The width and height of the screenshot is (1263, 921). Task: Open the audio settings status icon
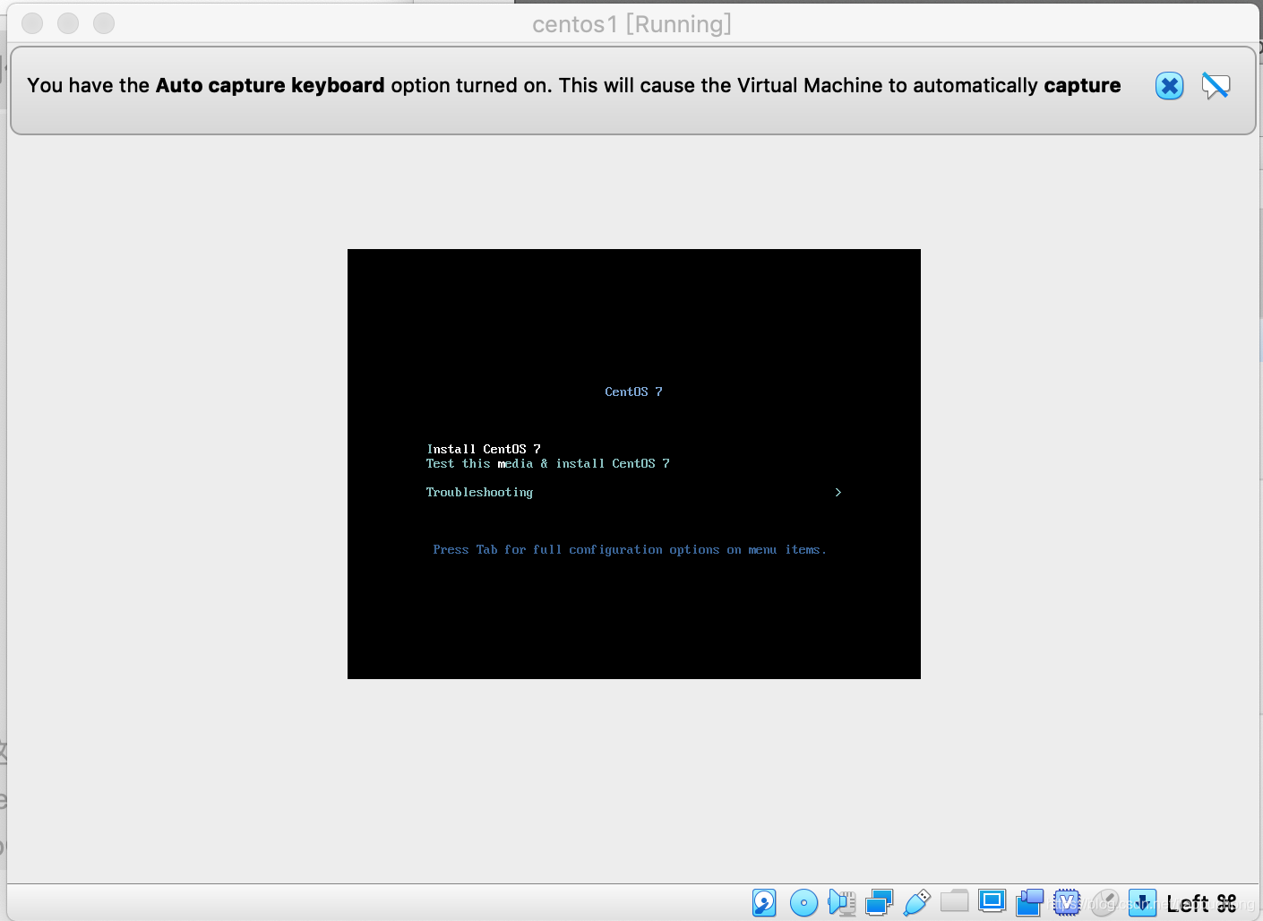(842, 902)
